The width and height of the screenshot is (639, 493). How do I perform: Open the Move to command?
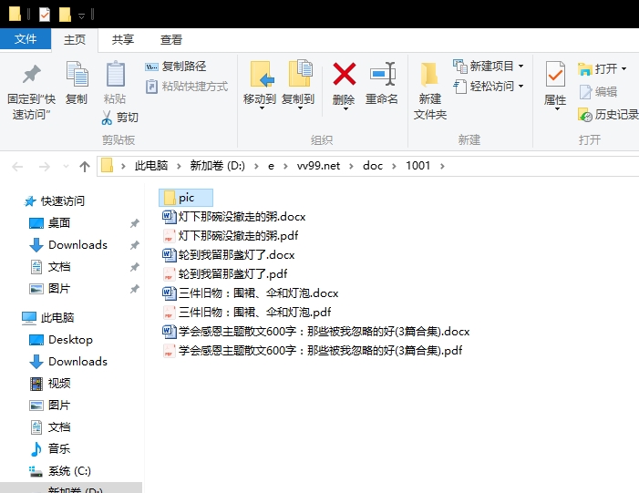coord(260,85)
